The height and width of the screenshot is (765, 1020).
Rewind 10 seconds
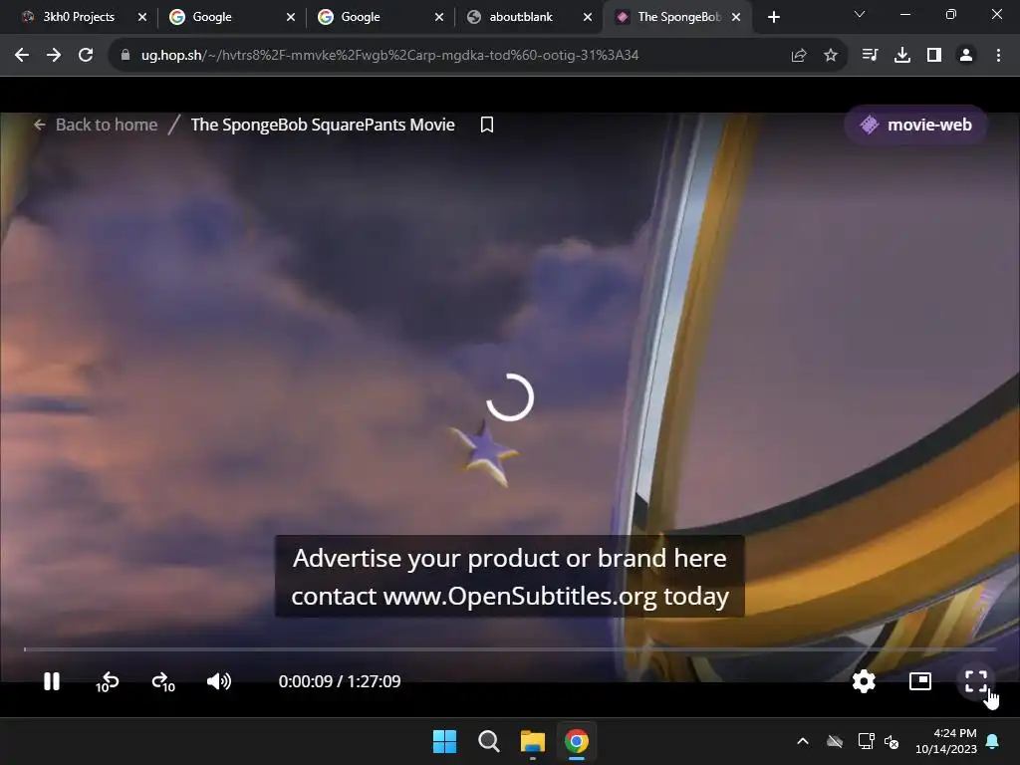point(108,681)
